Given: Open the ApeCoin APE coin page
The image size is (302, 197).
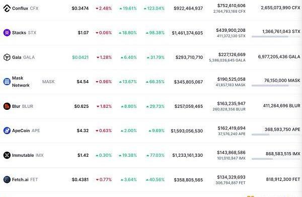Looking at the screenshot, I should pyautogui.click(x=26, y=130).
